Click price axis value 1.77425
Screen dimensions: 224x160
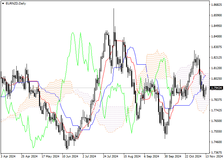click(216, 110)
